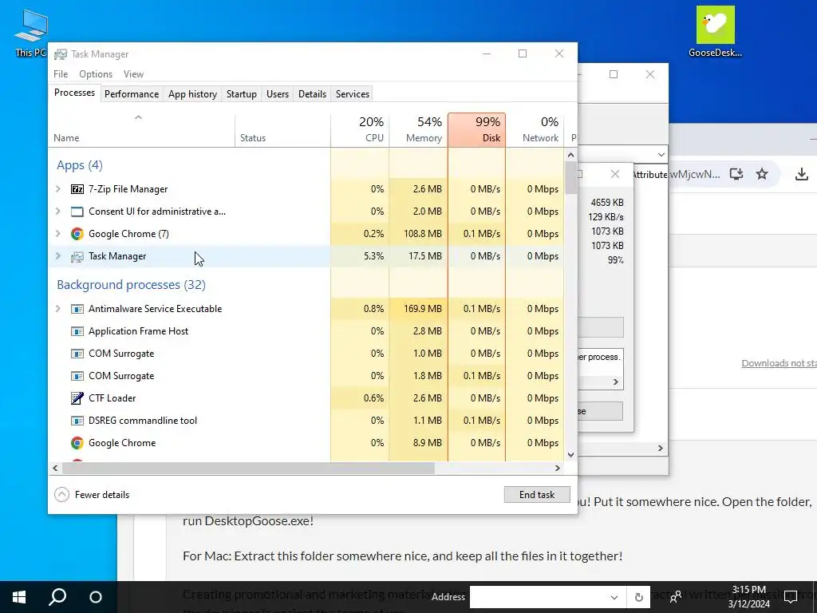Click Chrome's install app icon in address bar
This screenshot has width=817, height=613.
[736, 174]
